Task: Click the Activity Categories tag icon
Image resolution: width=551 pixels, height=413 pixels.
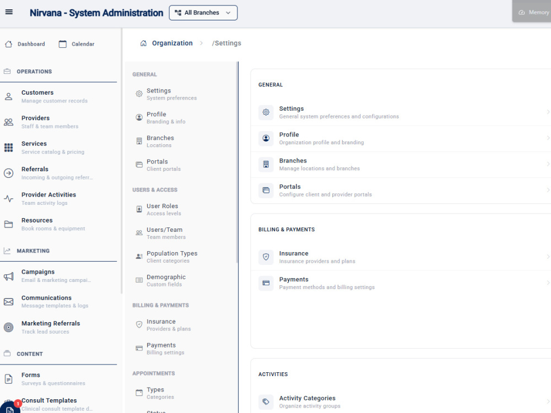Action: [266, 402]
